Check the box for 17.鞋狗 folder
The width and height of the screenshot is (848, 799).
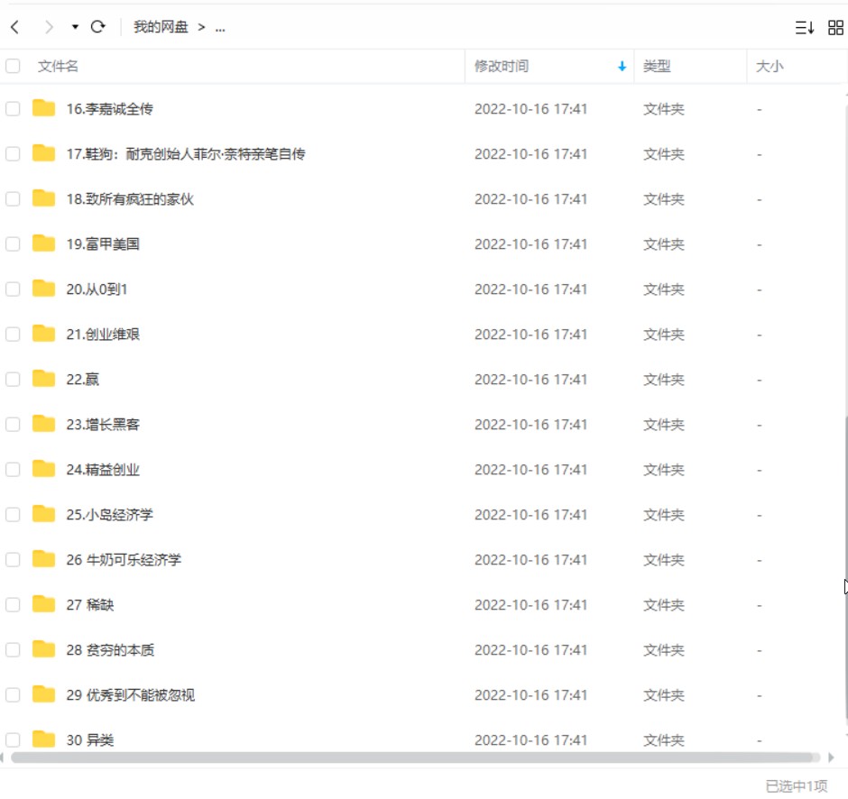click(x=13, y=154)
